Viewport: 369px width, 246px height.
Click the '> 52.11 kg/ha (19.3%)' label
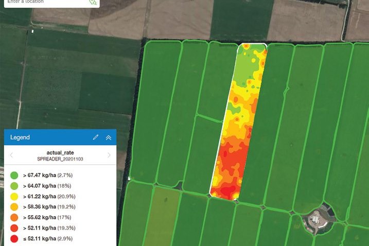click(x=49, y=228)
